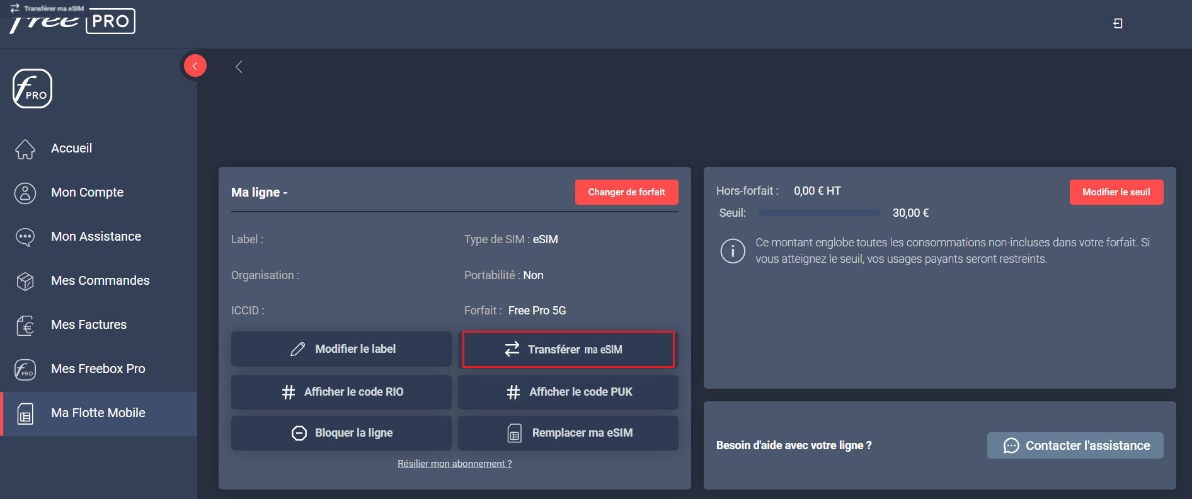Click the Accueil home icon
This screenshot has width=1192, height=499.
click(25, 149)
